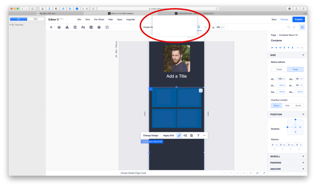Select the man portrait image

176,59
